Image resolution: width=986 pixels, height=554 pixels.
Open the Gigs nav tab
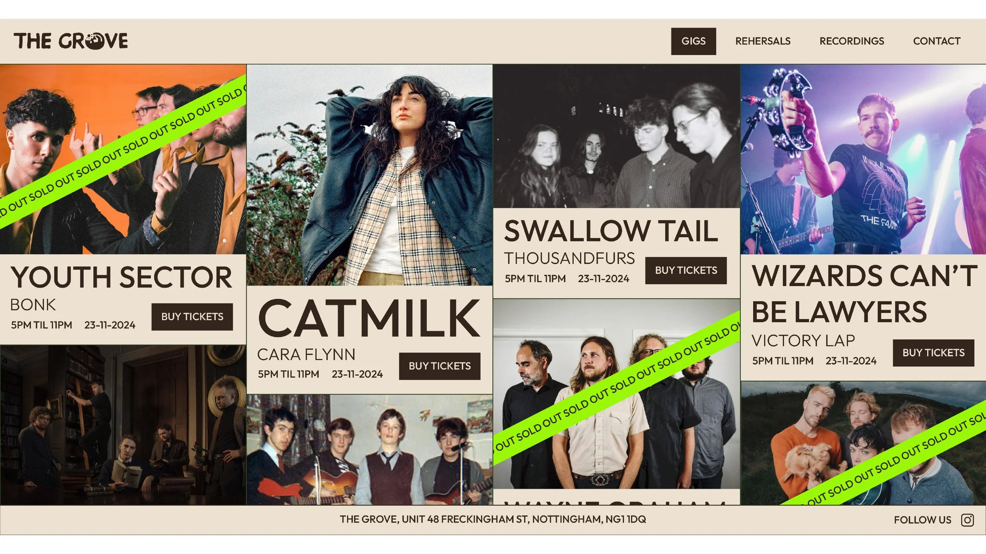coord(693,41)
